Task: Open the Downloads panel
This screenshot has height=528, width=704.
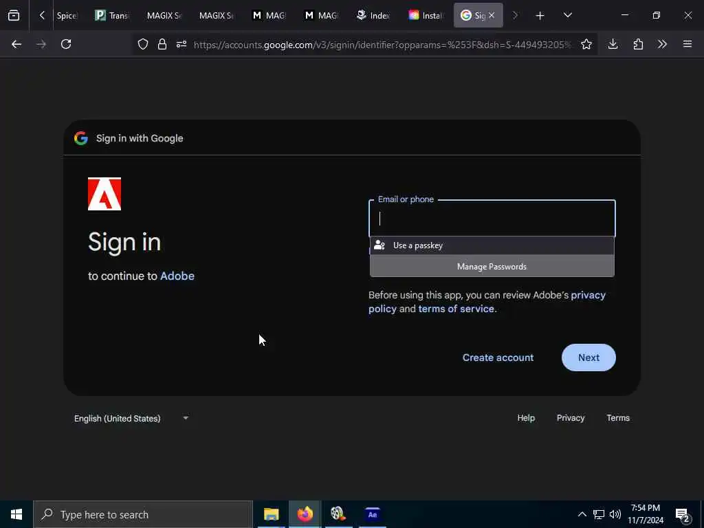Action: 613,44
